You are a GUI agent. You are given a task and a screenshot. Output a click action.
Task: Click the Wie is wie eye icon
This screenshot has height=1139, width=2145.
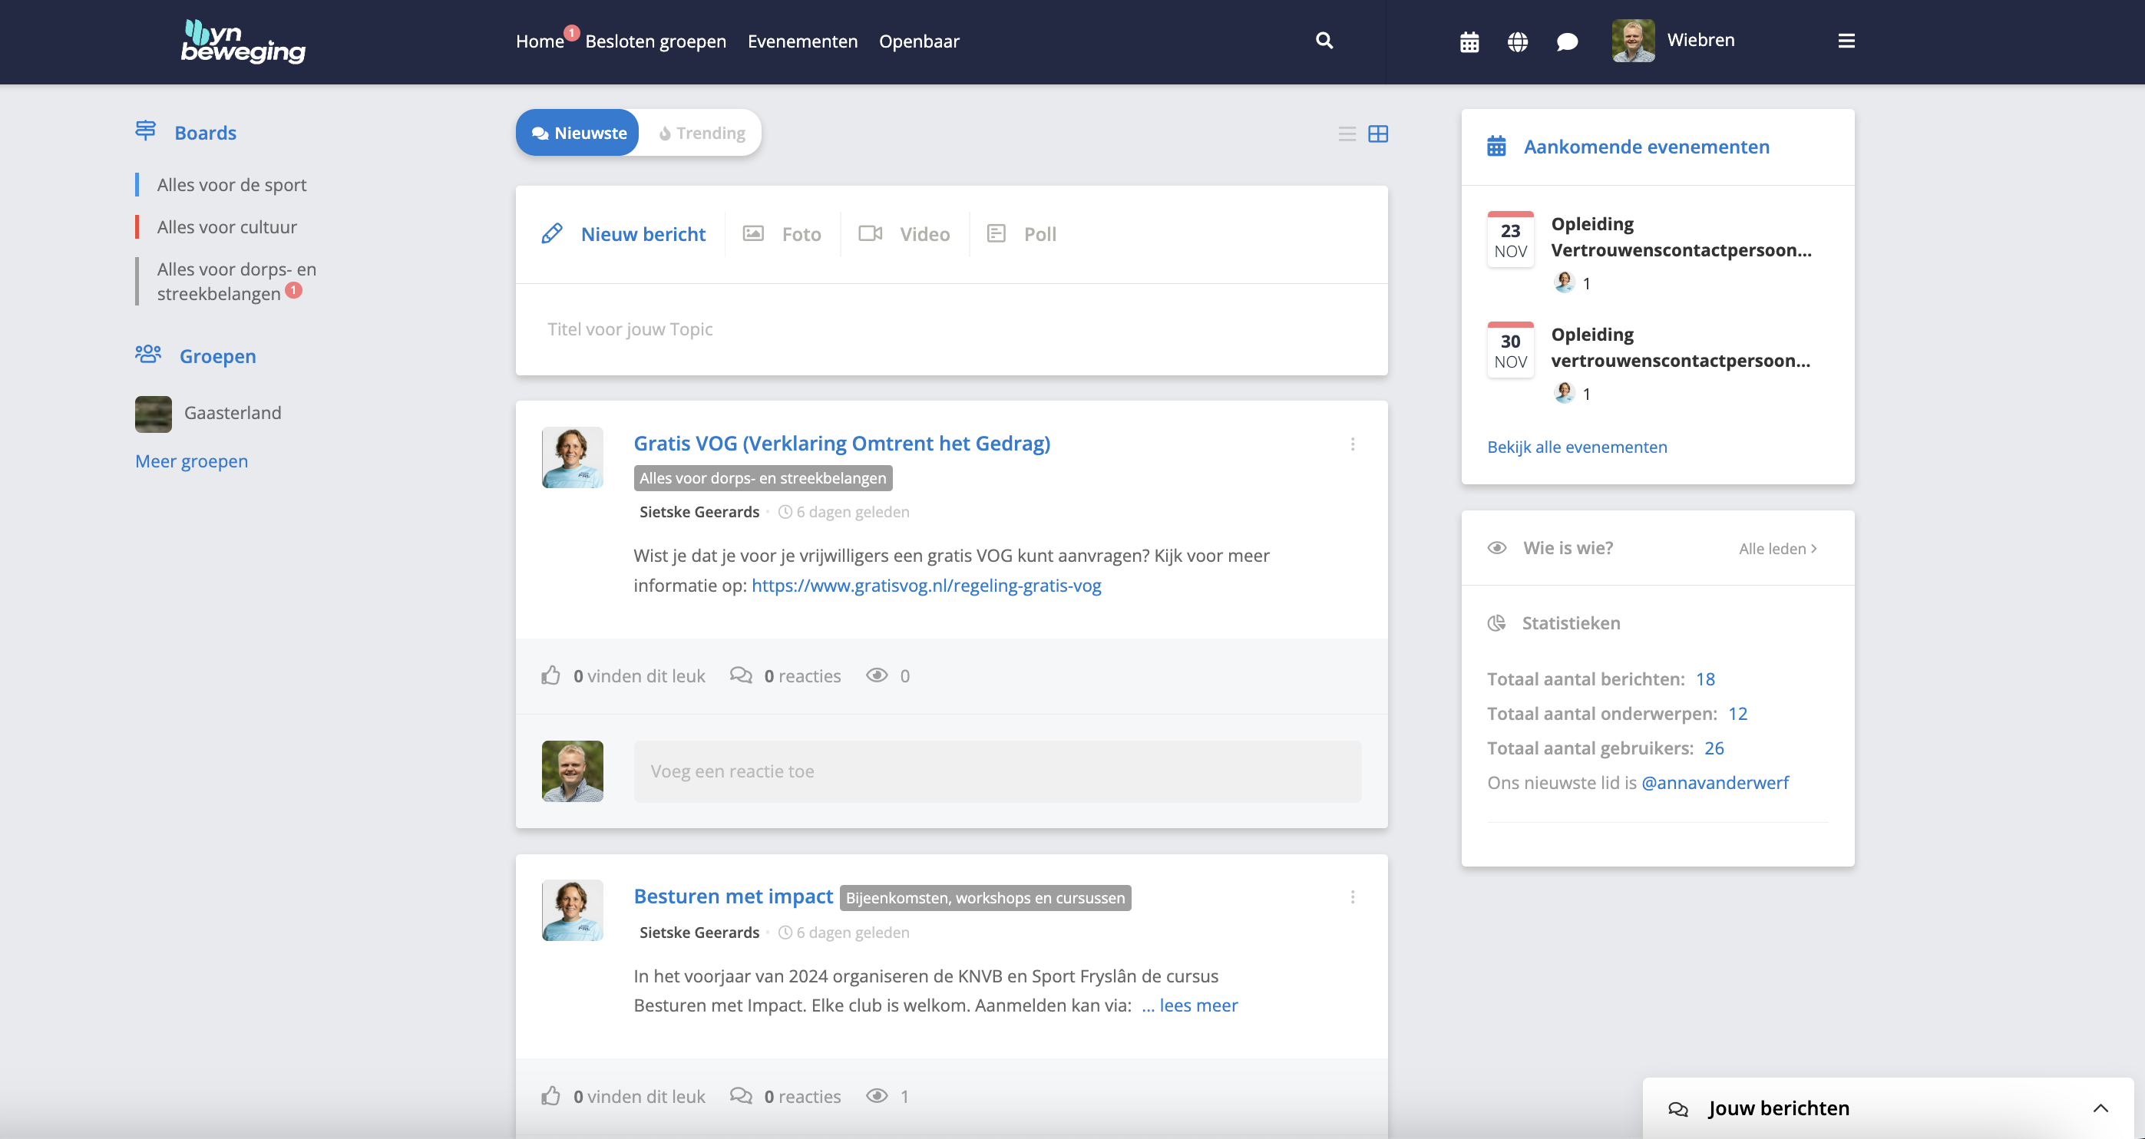[x=1497, y=548]
